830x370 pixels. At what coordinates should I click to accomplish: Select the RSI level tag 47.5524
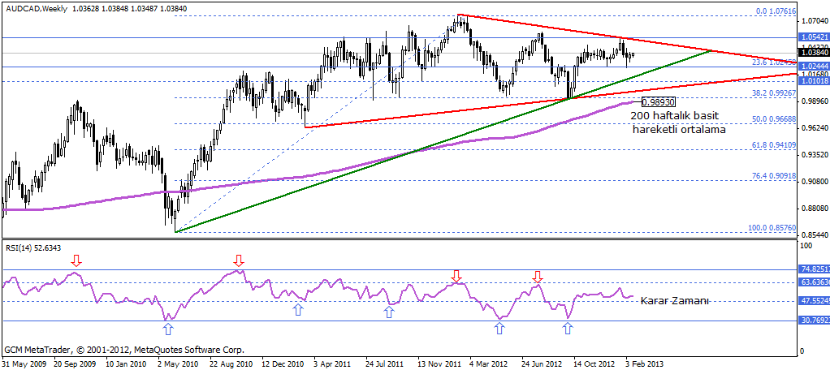[812, 301]
